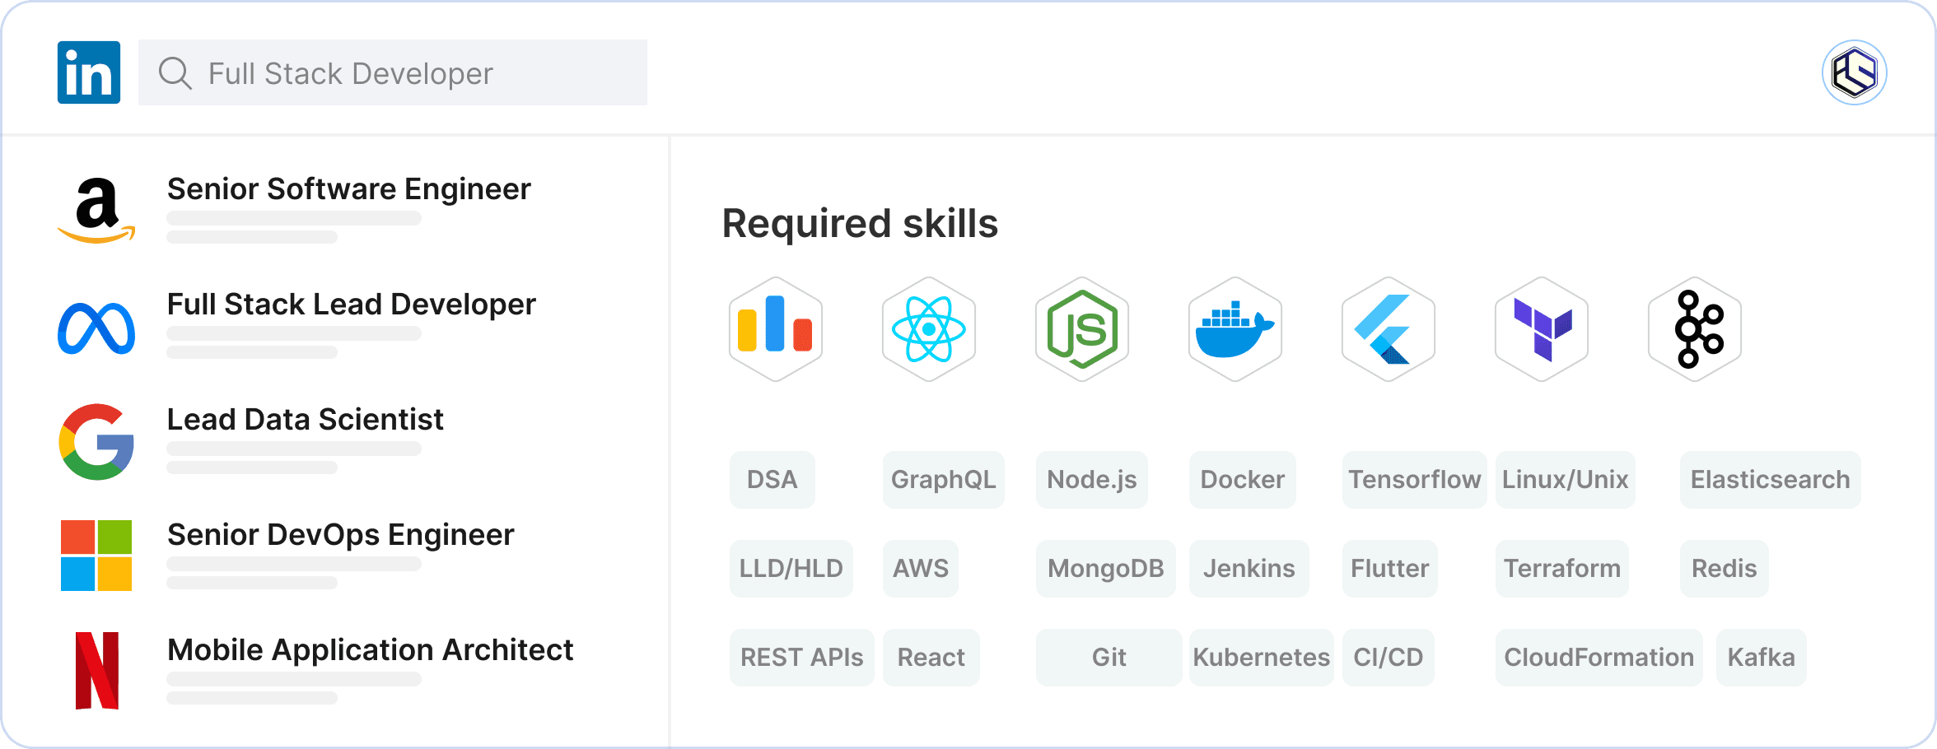The height and width of the screenshot is (749, 1937).
Task: Select the Flutter skill icon
Action: [x=1389, y=329]
